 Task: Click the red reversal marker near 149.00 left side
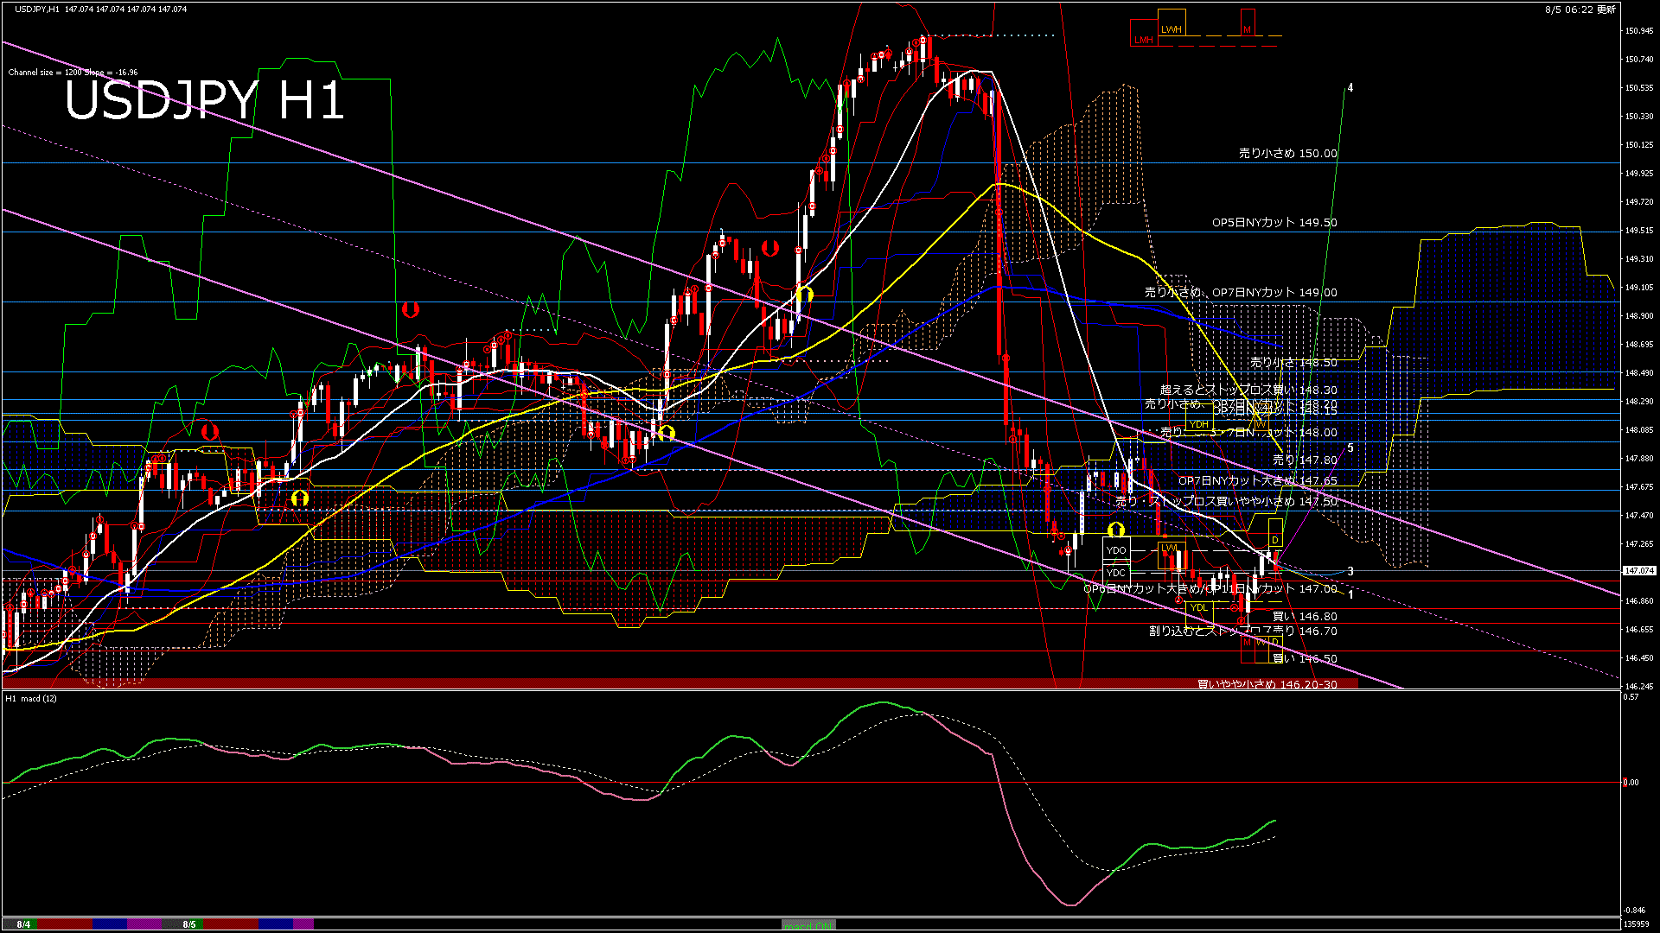click(x=411, y=308)
